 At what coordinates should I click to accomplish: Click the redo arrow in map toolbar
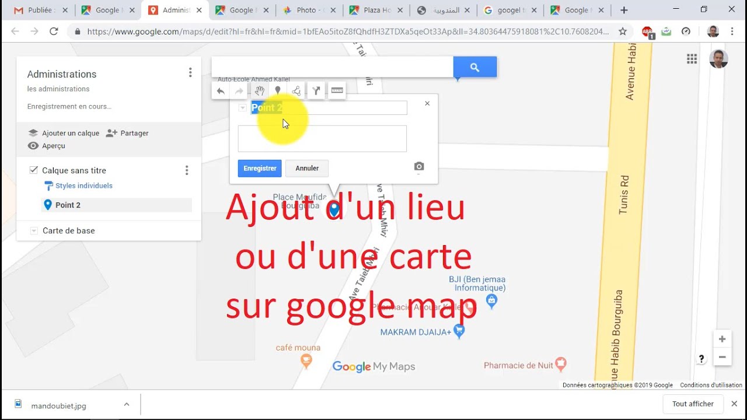(239, 90)
